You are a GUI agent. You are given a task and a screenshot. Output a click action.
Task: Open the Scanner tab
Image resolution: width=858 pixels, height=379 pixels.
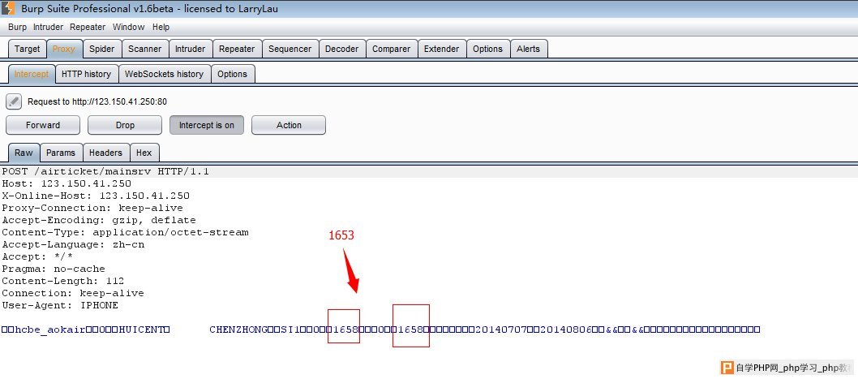point(145,49)
